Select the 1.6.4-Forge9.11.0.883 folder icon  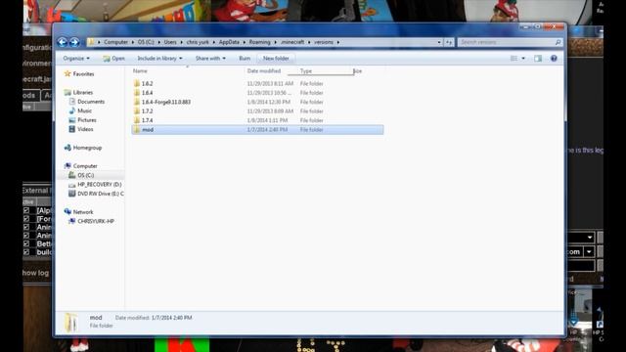137,102
